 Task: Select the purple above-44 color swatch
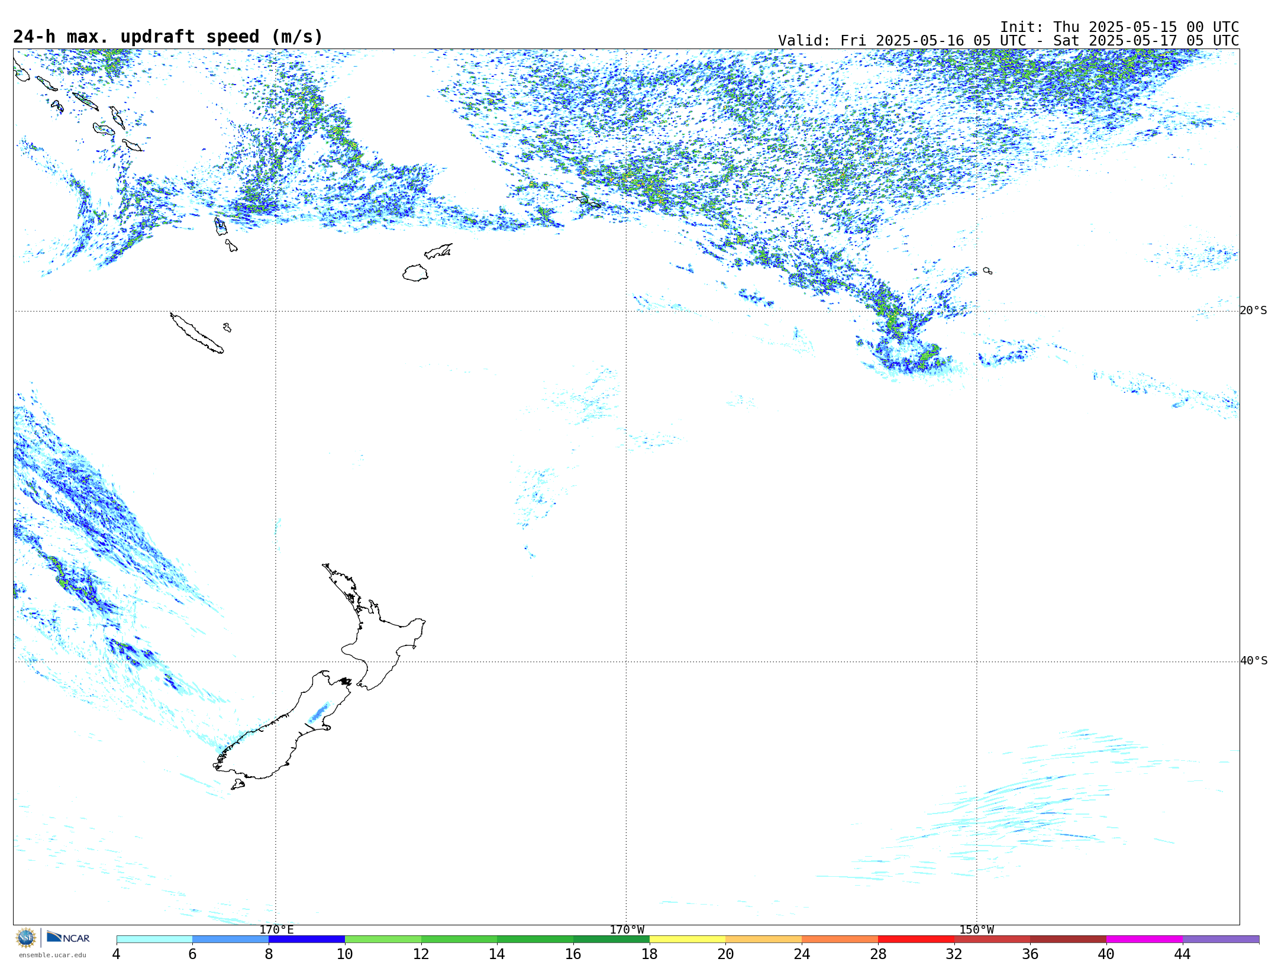1221,940
